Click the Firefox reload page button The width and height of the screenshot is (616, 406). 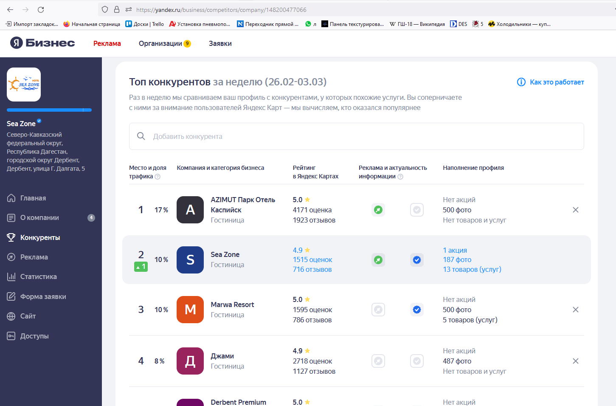(41, 9)
